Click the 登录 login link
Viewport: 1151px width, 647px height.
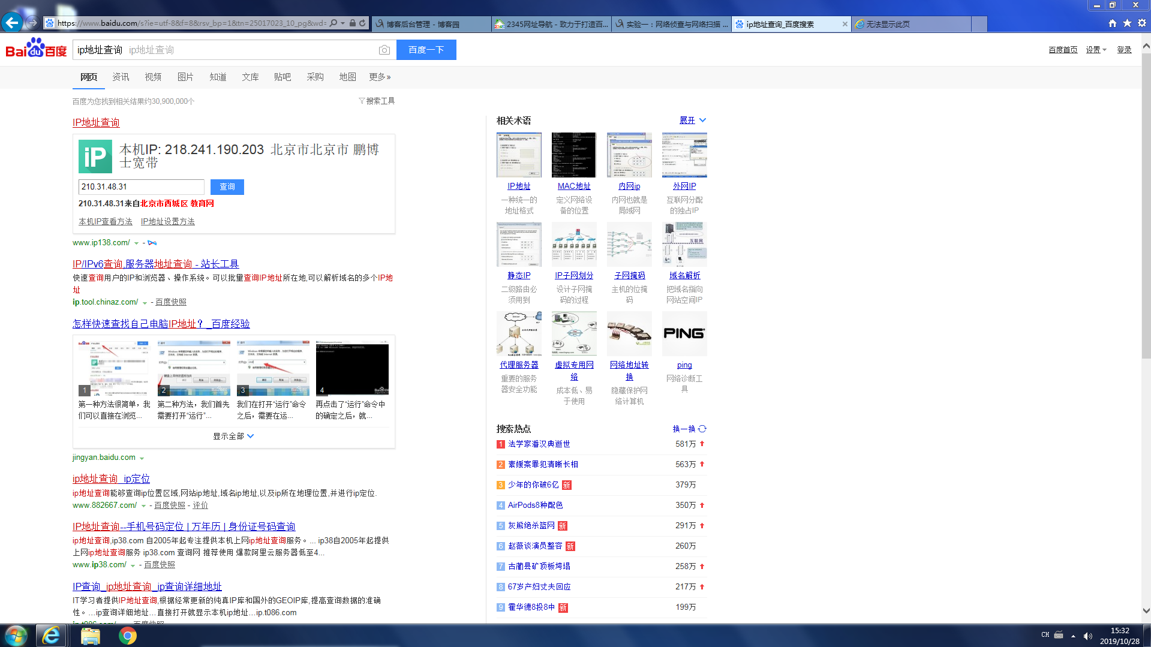[x=1124, y=50]
